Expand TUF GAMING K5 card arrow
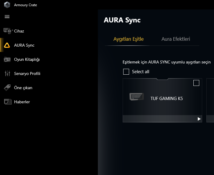 [199, 119]
